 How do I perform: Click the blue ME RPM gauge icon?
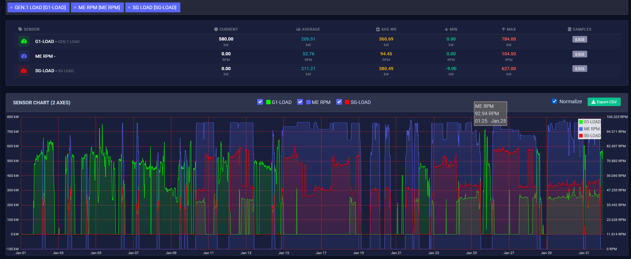(24, 56)
